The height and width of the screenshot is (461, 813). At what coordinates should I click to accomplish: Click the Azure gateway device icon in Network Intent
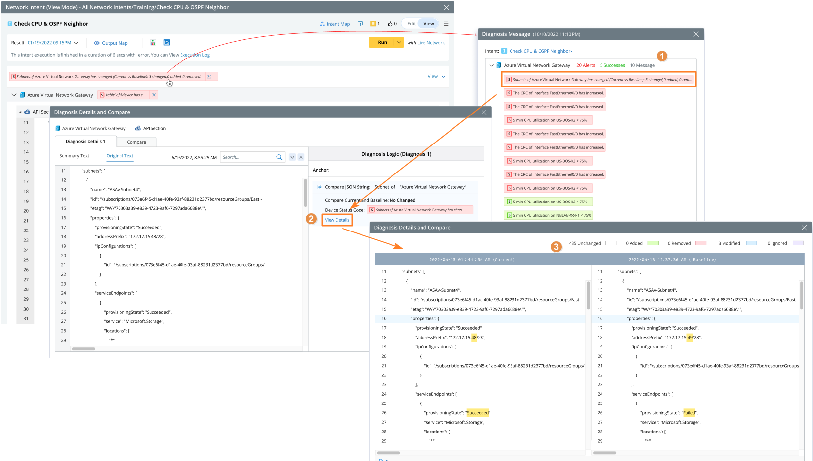coord(22,95)
